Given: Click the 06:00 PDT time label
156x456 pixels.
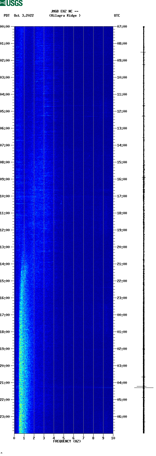Looking at the screenshot, I should pyautogui.click(x=5, y=128).
